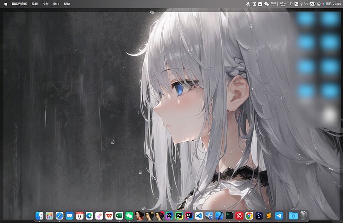Image resolution: width=343 pixels, height=223 pixels.
Task: Launch Safari from the dock
Action: coord(59,216)
